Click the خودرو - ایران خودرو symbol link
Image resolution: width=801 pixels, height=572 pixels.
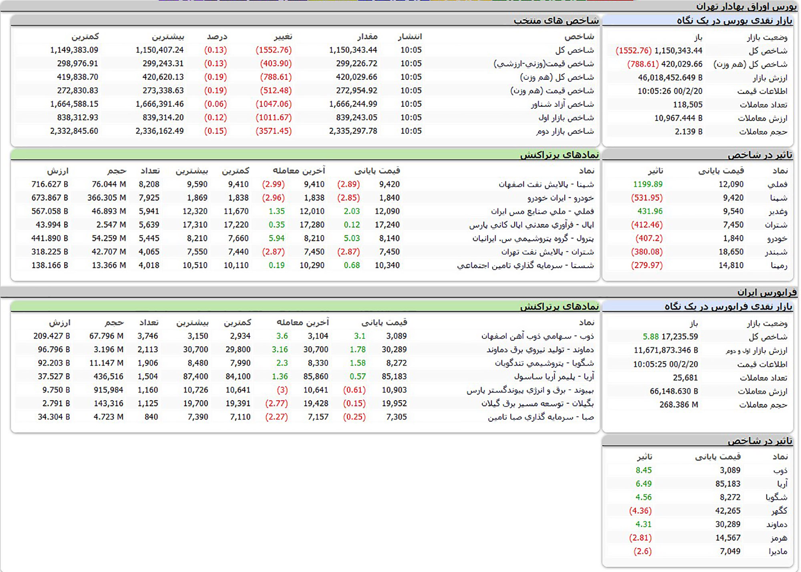pyautogui.click(x=560, y=198)
